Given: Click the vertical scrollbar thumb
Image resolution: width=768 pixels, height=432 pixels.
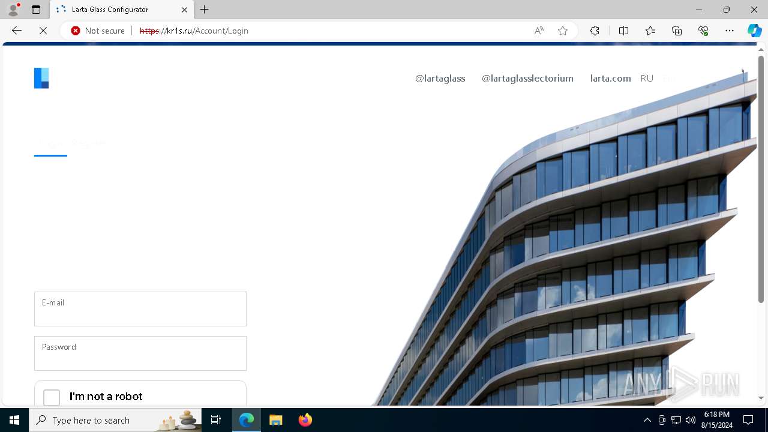Looking at the screenshot, I should point(761,179).
